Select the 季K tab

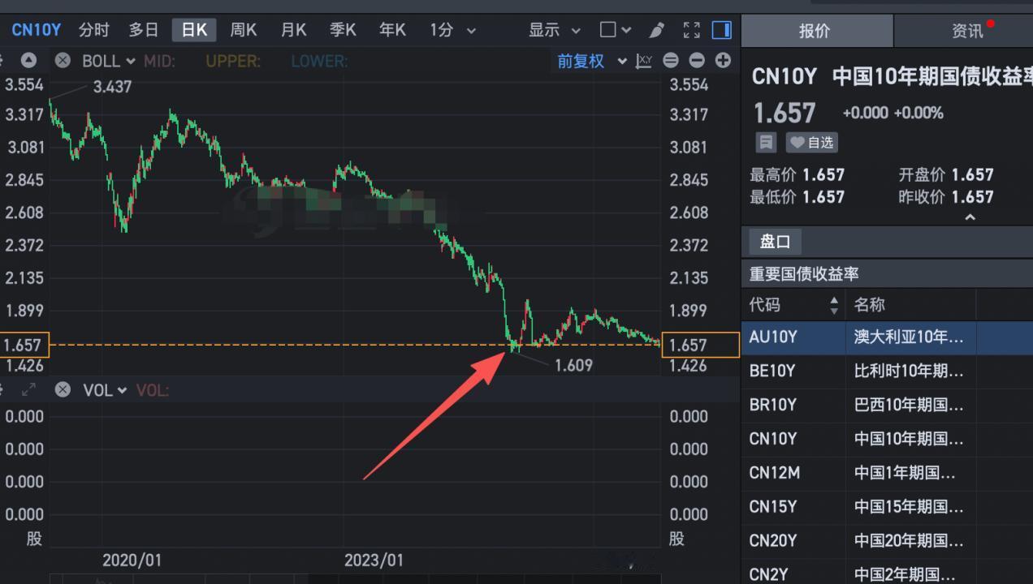click(x=343, y=31)
